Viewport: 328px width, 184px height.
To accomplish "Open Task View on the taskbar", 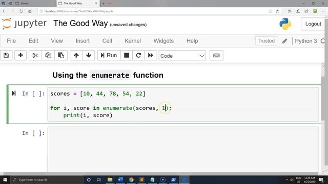I will point(99,179).
